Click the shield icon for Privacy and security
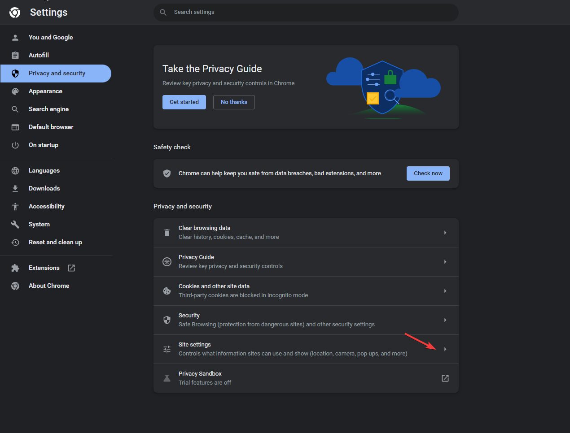The height and width of the screenshot is (433, 570). tap(15, 74)
